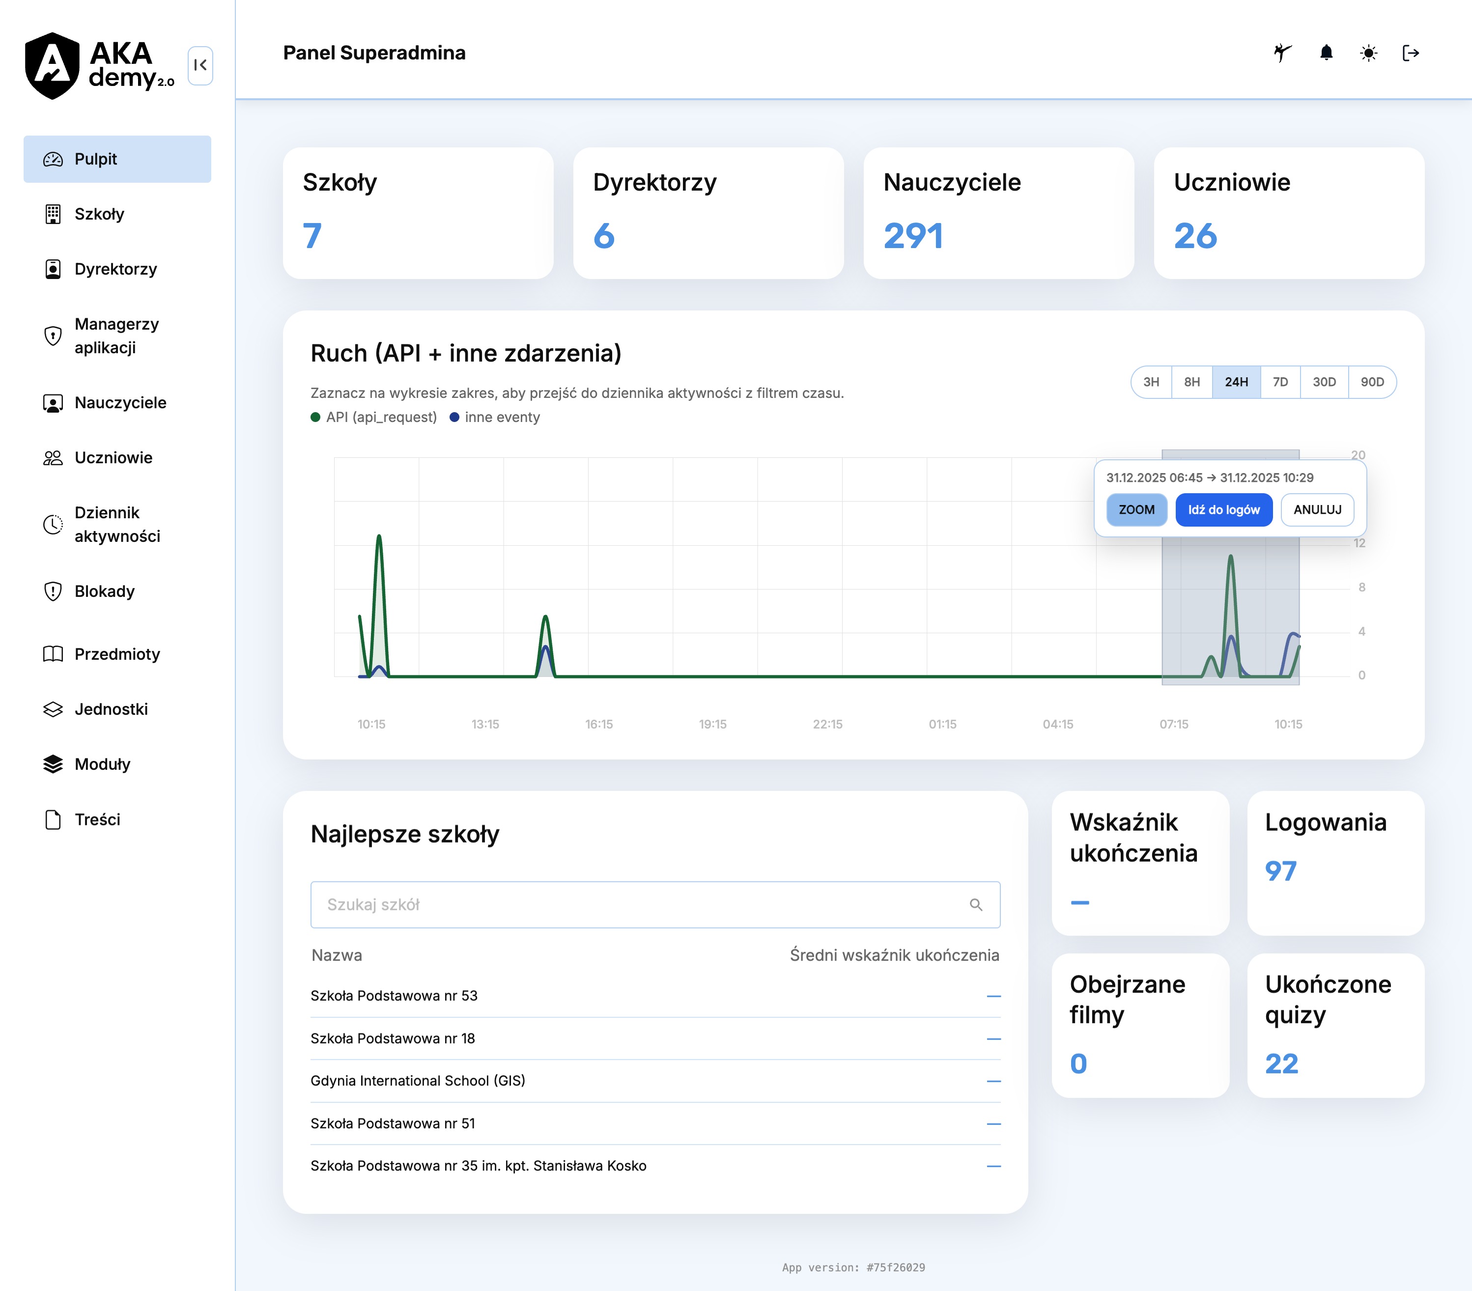Click the logout icon in header
Image resolution: width=1472 pixels, height=1291 pixels.
pyautogui.click(x=1410, y=53)
